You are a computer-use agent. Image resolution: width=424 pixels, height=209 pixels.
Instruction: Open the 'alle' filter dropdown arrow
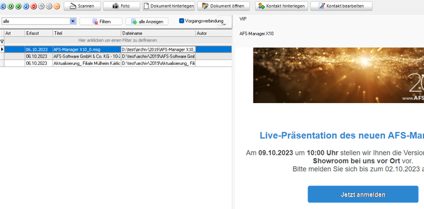pos(72,21)
